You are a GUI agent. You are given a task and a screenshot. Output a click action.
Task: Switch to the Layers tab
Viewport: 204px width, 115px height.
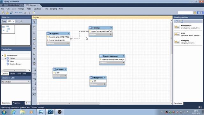pyautogui.click(x=12, y=74)
